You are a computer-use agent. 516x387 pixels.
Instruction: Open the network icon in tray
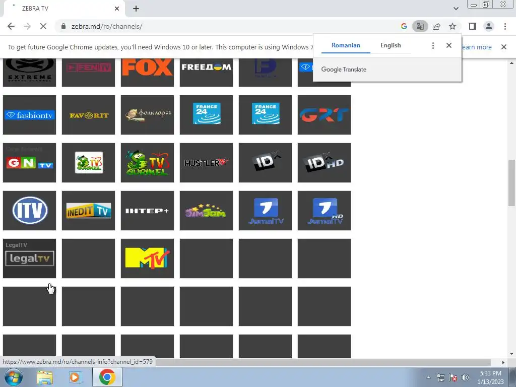pyautogui.click(x=440, y=377)
